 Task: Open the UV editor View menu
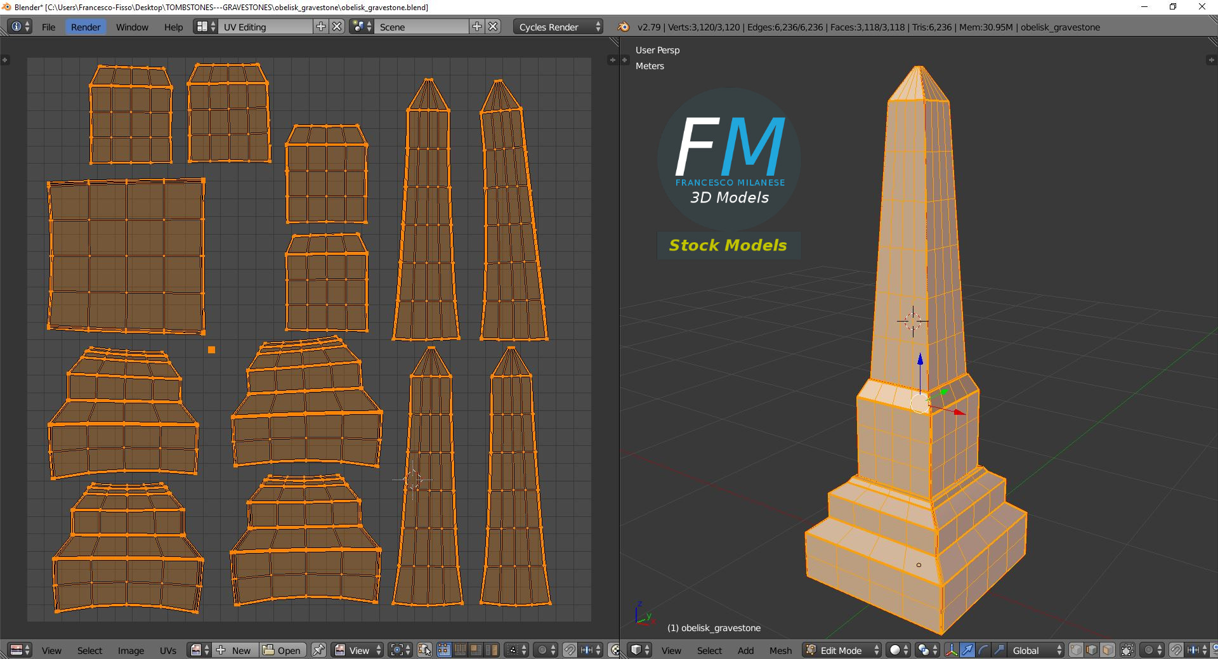click(x=51, y=650)
